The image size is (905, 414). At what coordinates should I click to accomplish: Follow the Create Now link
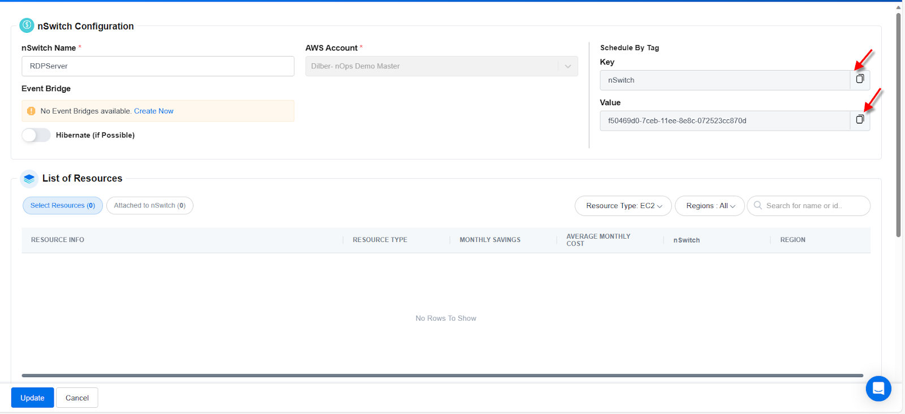[153, 111]
